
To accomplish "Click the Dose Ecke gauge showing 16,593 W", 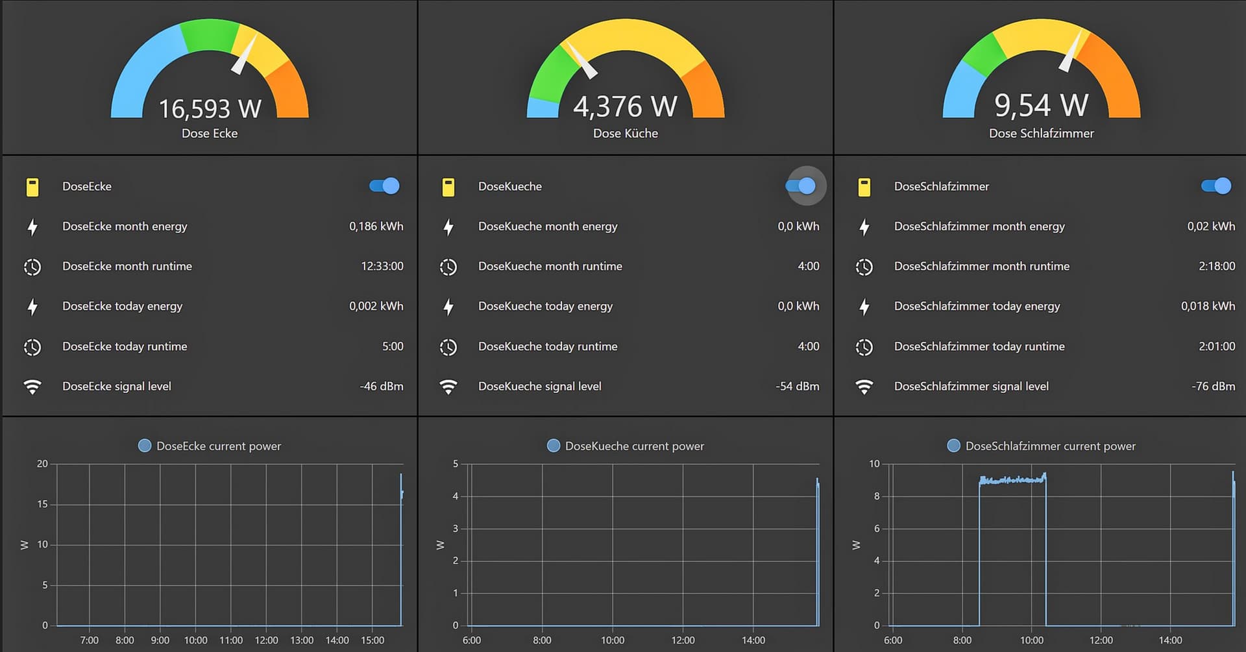I will 209,78.
